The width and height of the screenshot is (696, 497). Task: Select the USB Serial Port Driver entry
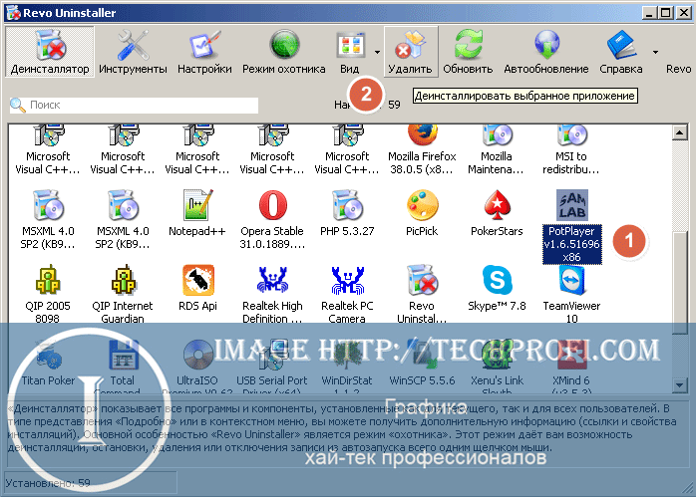coord(272,368)
